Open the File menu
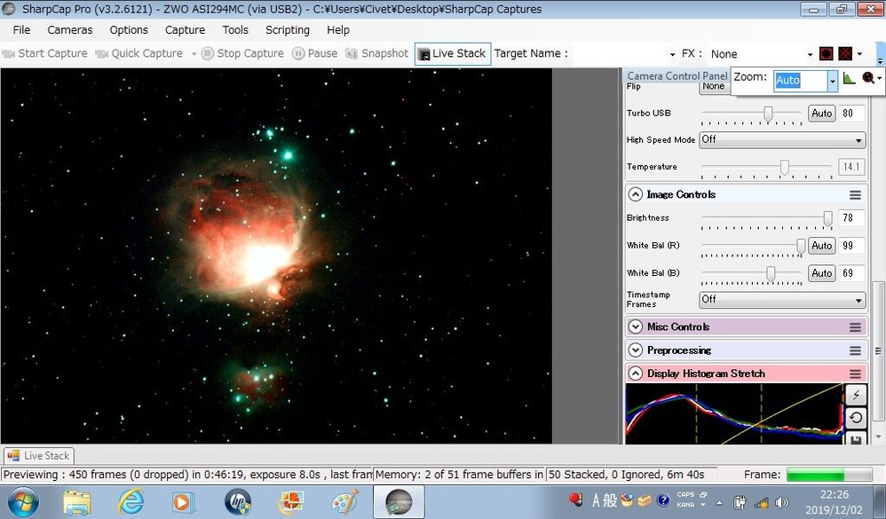Viewport: 886px width, 519px height. [x=21, y=30]
